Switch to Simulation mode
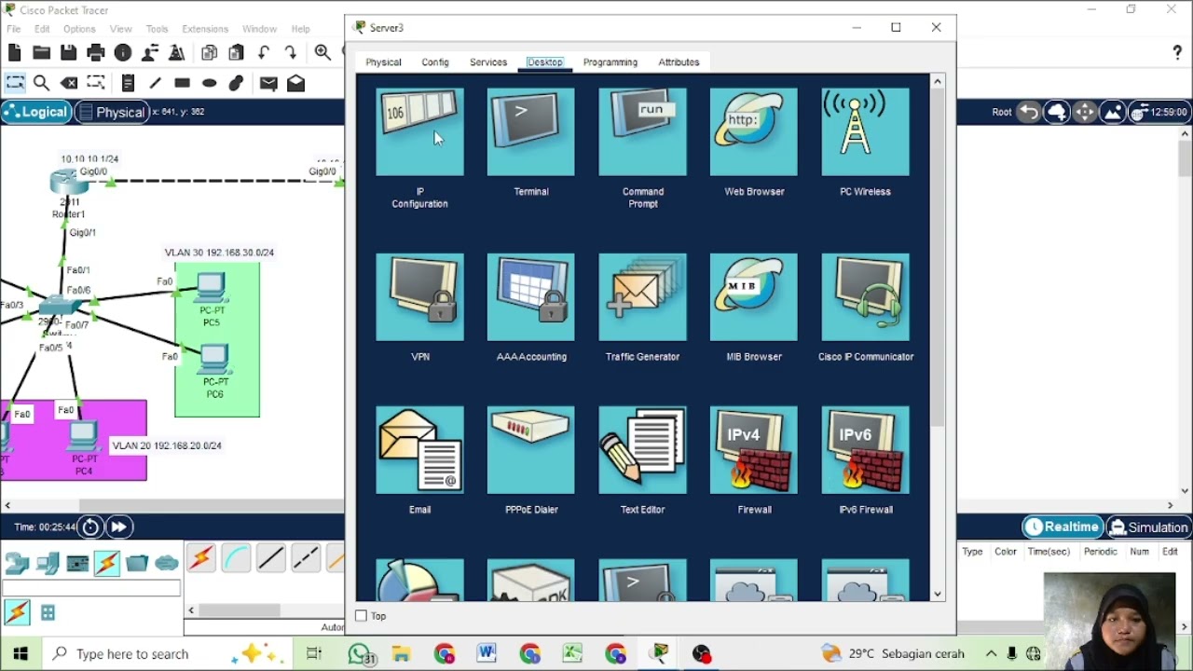1193x671 pixels. [1149, 527]
